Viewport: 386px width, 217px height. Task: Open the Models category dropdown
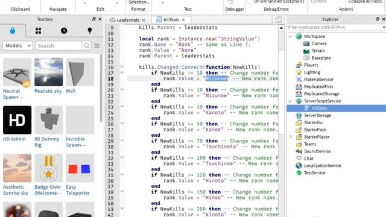(x=17, y=46)
